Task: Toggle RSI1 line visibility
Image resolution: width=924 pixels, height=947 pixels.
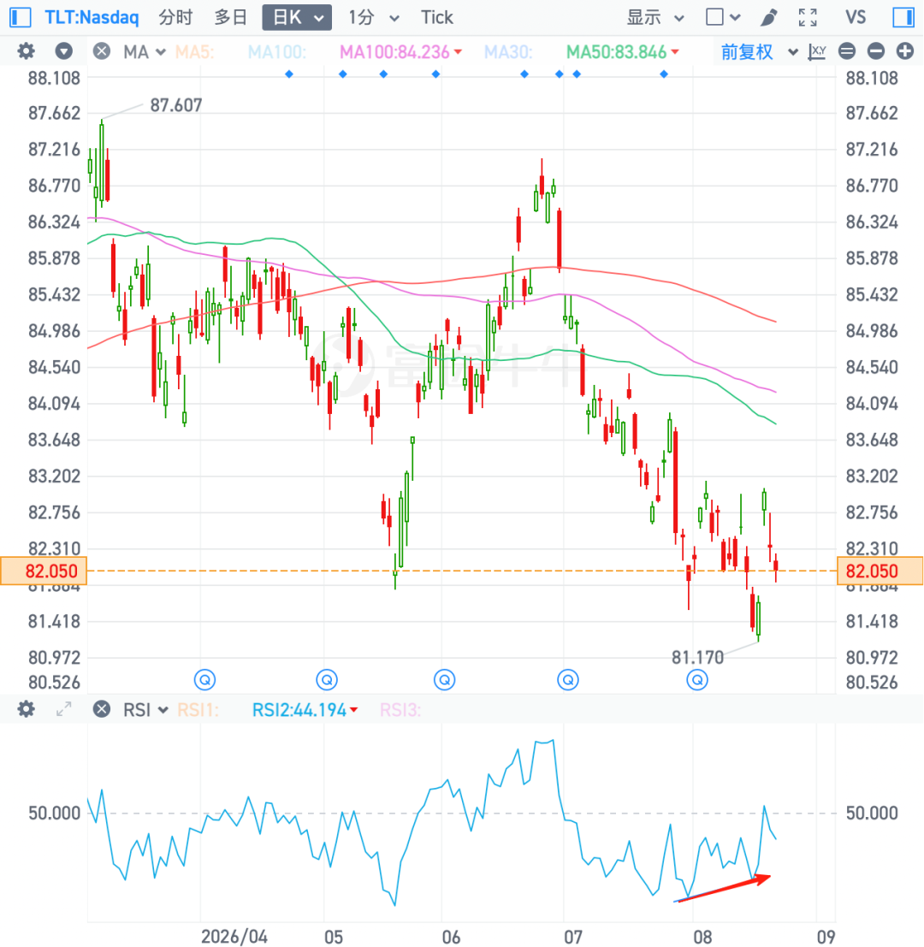Action: point(198,709)
